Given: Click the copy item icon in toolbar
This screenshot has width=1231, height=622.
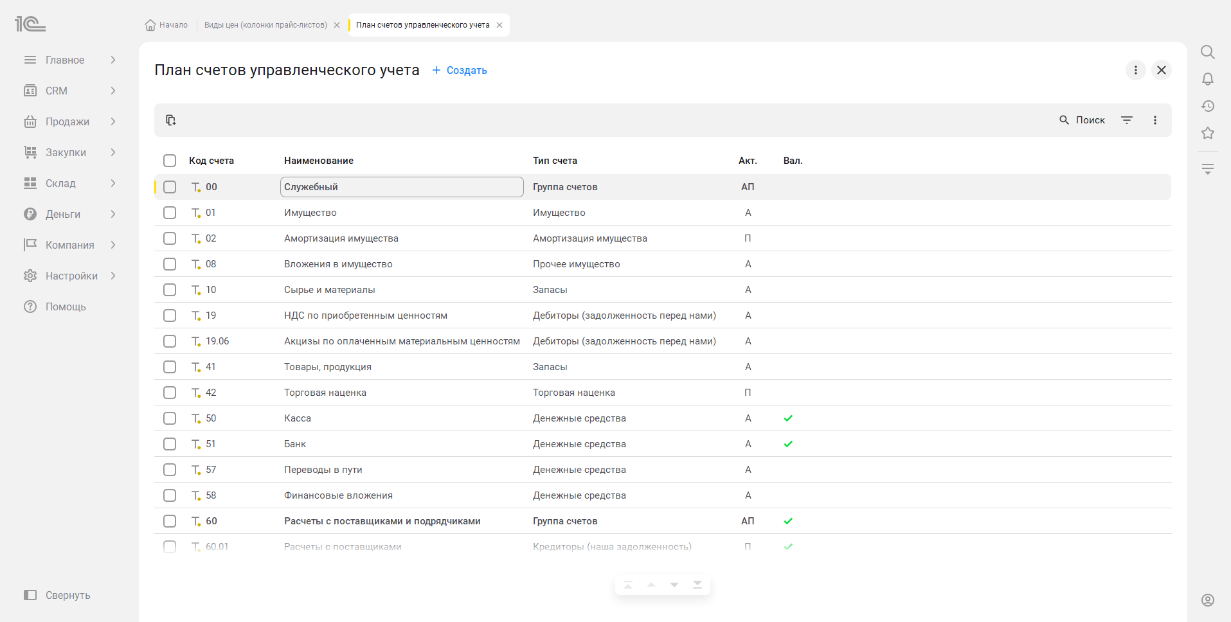Looking at the screenshot, I should pos(170,120).
